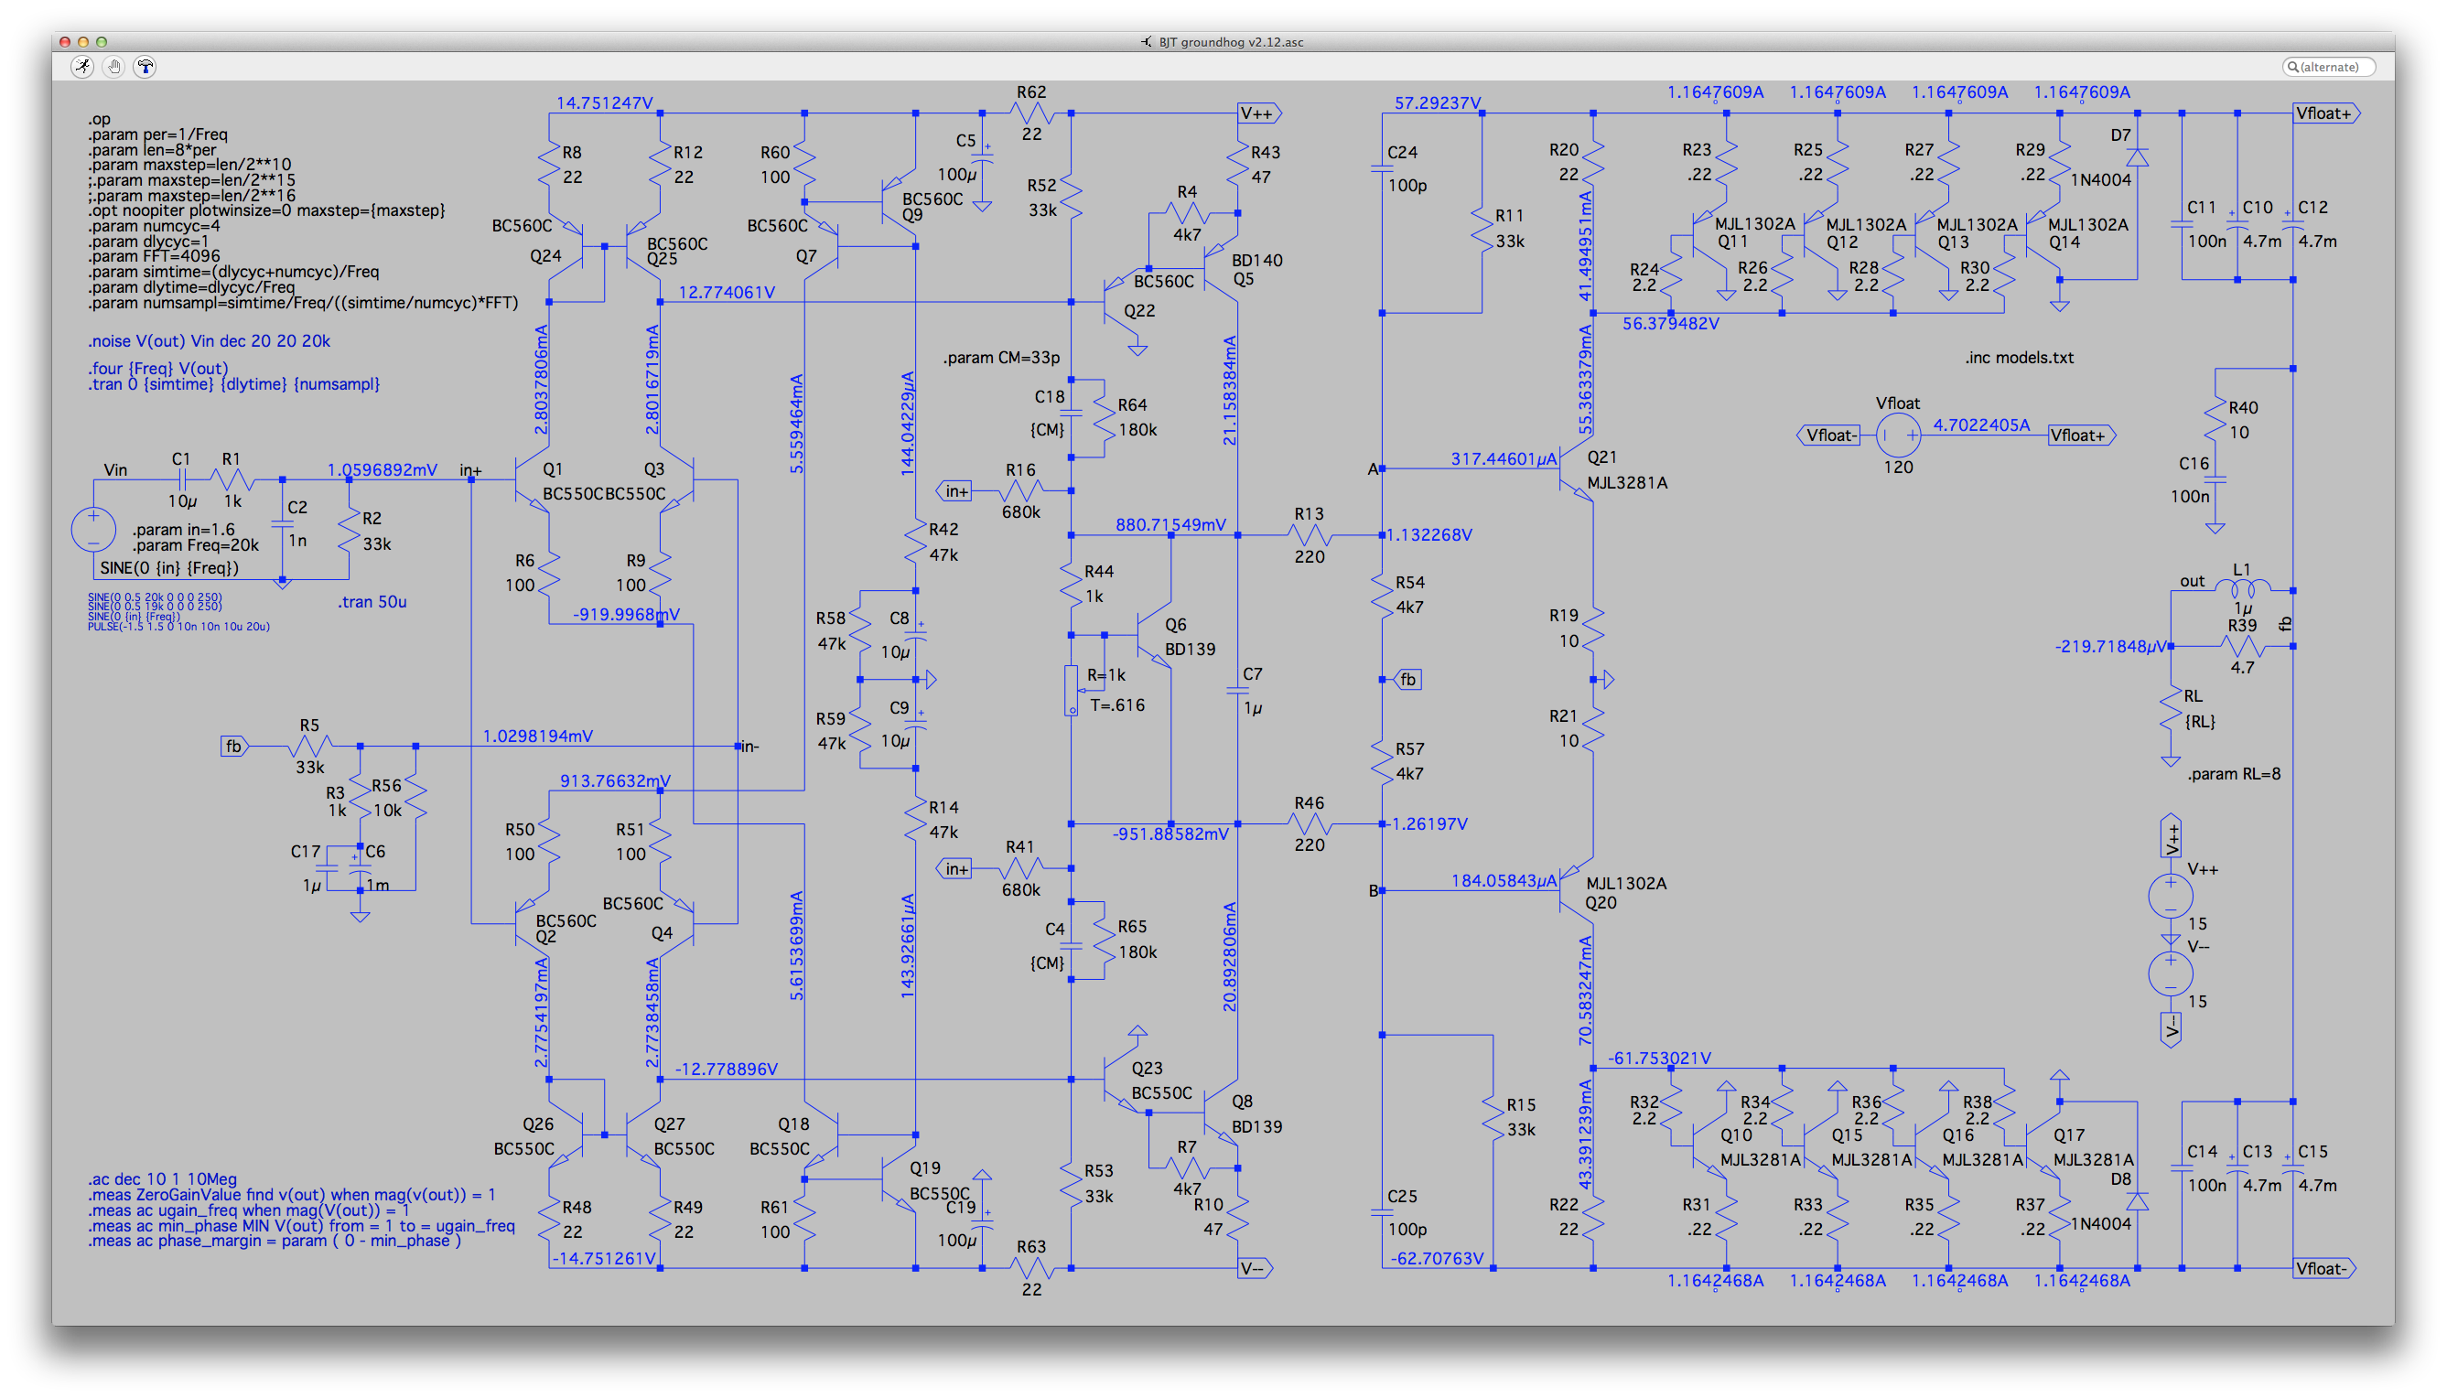Select the lower 15V V-- supply source symbol

pos(2171,973)
